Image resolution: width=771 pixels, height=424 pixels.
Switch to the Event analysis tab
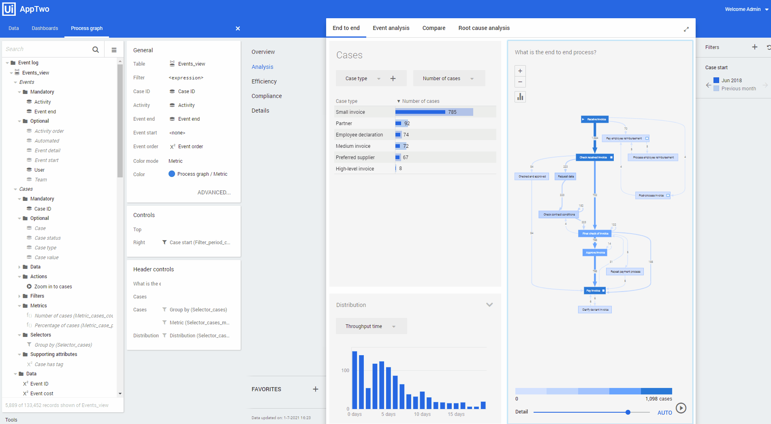click(x=391, y=28)
